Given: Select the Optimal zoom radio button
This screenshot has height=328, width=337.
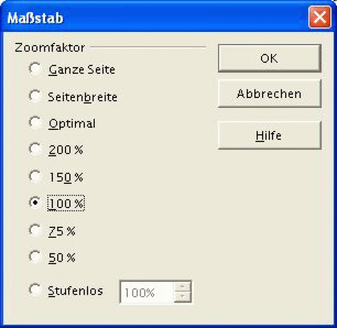Looking at the screenshot, I should click(35, 123).
